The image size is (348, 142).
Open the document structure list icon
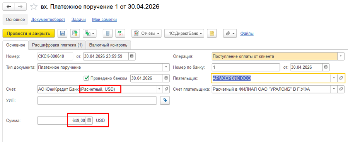107,34
